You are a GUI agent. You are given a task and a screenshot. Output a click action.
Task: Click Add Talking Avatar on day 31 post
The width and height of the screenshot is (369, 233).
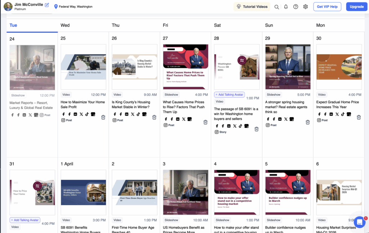point(25,220)
